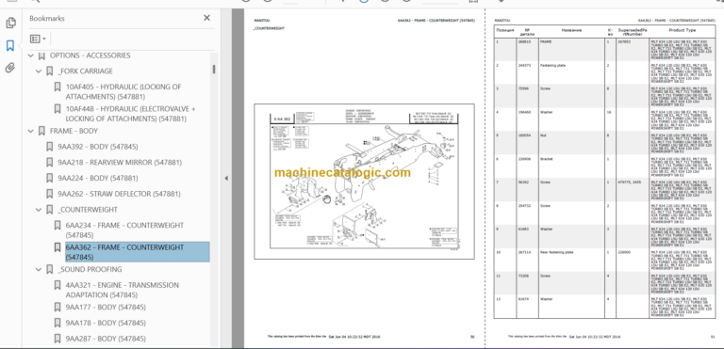Go to bookmark 9AA392 - BODY (547845)
Viewport: 724px width, 349px height.
97,147
